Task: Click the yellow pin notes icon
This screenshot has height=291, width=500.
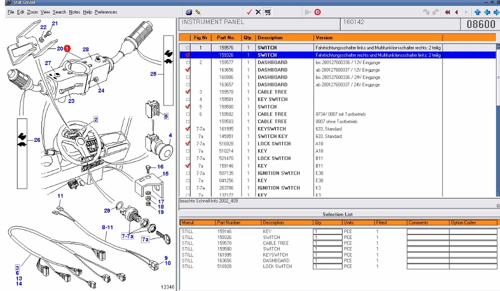Action: pyautogui.click(x=198, y=12)
